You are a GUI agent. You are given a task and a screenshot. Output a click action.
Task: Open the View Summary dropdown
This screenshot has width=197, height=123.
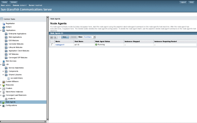[x=89, y=37]
